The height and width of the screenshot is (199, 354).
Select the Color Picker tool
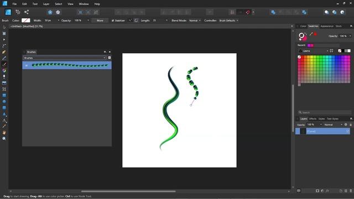click(x=4, y=126)
